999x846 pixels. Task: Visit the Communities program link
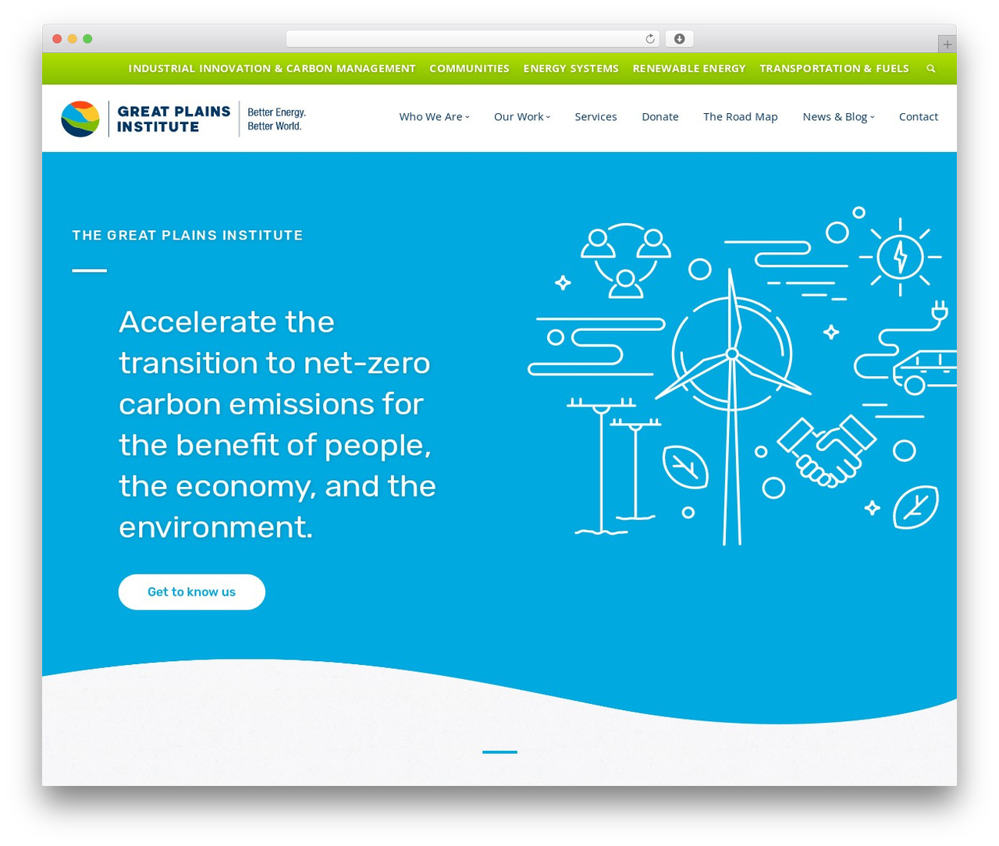469,69
